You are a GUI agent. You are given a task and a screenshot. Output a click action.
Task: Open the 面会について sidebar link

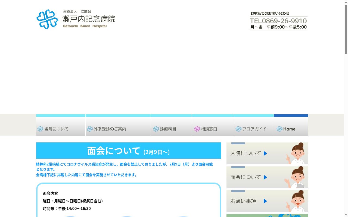tap(267, 177)
